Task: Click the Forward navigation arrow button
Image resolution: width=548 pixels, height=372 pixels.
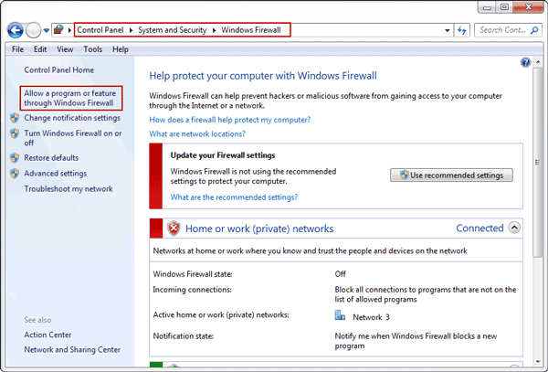Action: (x=34, y=30)
